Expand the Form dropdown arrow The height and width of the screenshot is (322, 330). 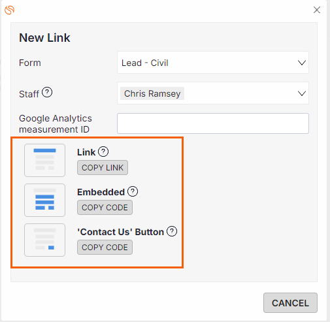click(302, 63)
